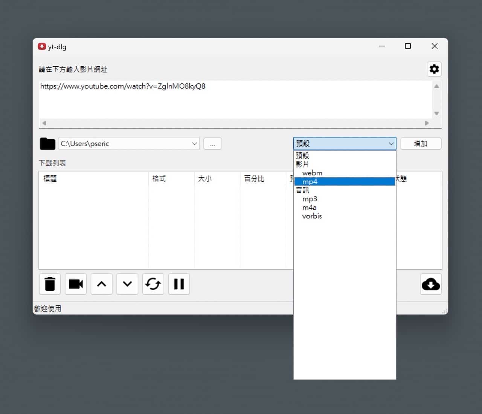Click the 增加 add button
This screenshot has width=482, height=414.
click(x=421, y=144)
